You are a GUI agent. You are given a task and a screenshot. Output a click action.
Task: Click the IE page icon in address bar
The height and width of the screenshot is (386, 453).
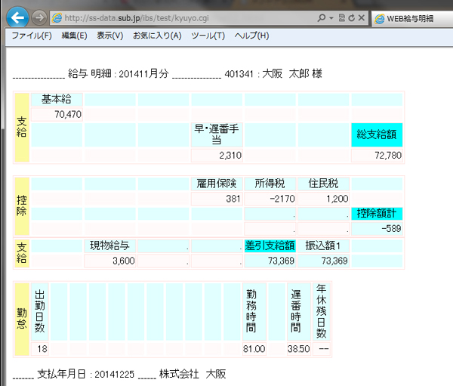coord(55,17)
